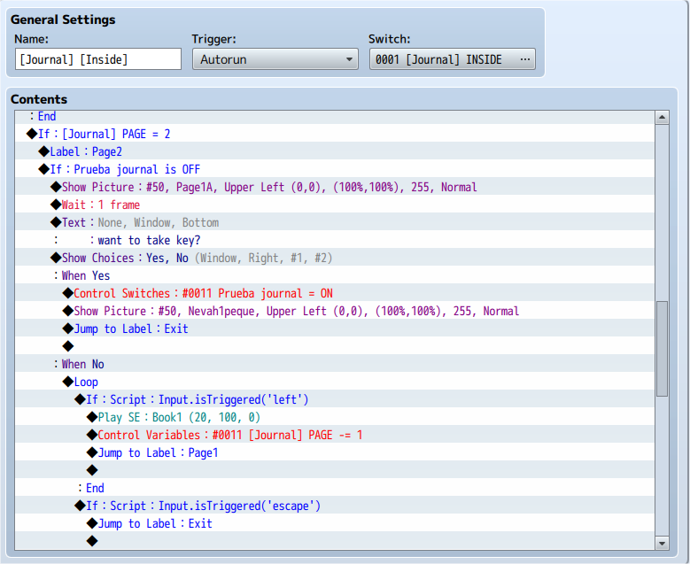
Task: Click the scrollbar down arrow in Contents
Action: pyautogui.click(x=662, y=544)
